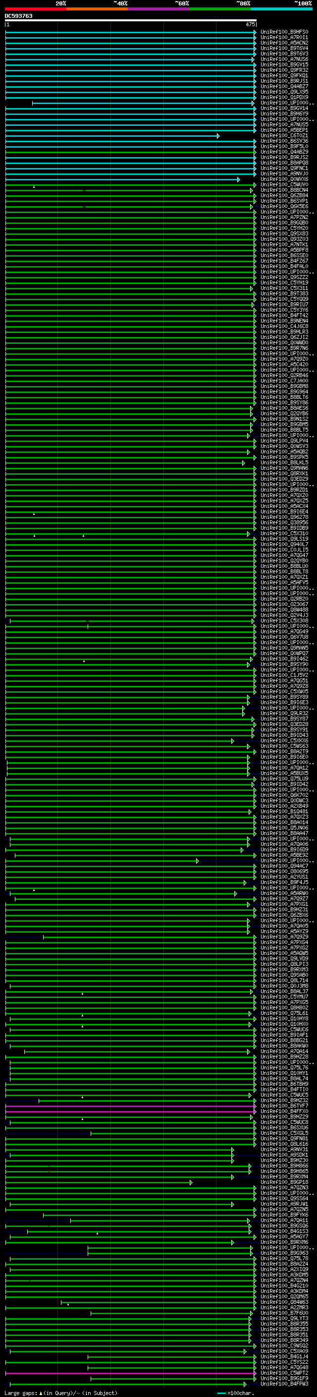317x1397 pixels.
Task: Click the =100char. scale legend text
Action: [240, 1393]
